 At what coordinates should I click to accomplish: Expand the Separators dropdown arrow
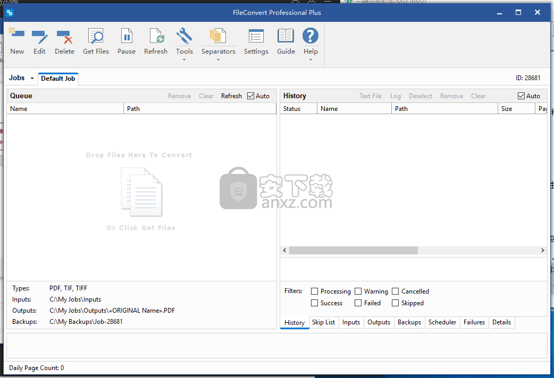[218, 60]
